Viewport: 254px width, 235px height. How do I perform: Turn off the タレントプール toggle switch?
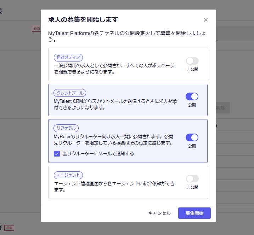[x=192, y=96]
